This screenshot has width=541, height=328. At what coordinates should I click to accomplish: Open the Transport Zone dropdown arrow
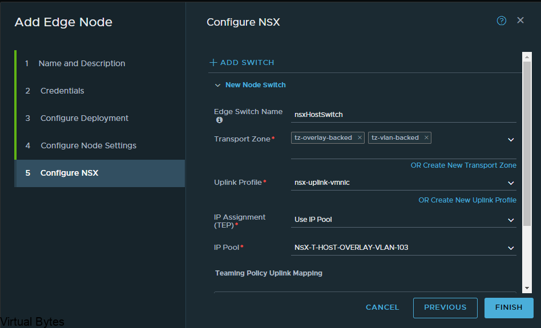tap(511, 140)
